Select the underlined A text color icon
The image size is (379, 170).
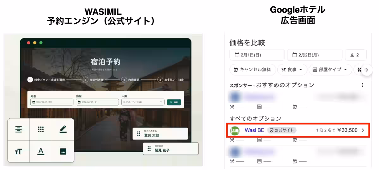(x=41, y=151)
